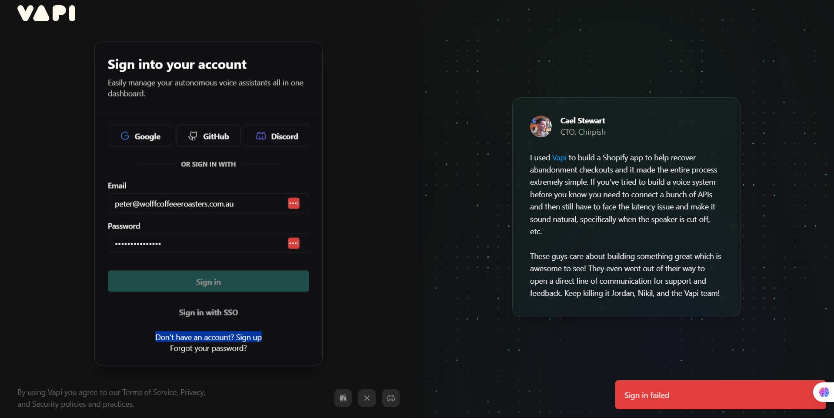Open the X (Twitter) icon in footer

coord(367,398)
